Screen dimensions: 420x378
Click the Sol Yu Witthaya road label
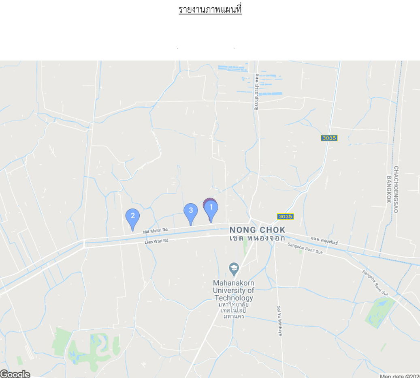(x=279, y=320)
